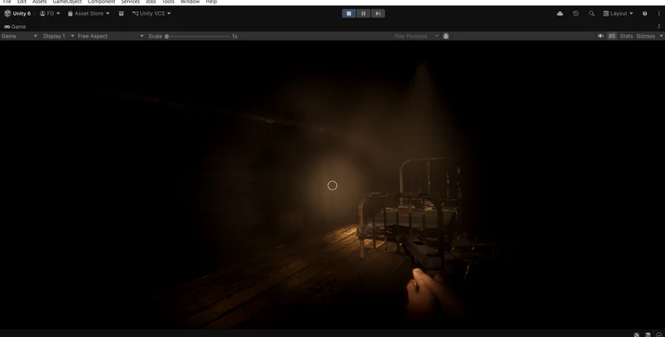Toggle Unity shortcuts keyboard icon
The height and width of the screenshot is (337, 665).
click(612, 36)
